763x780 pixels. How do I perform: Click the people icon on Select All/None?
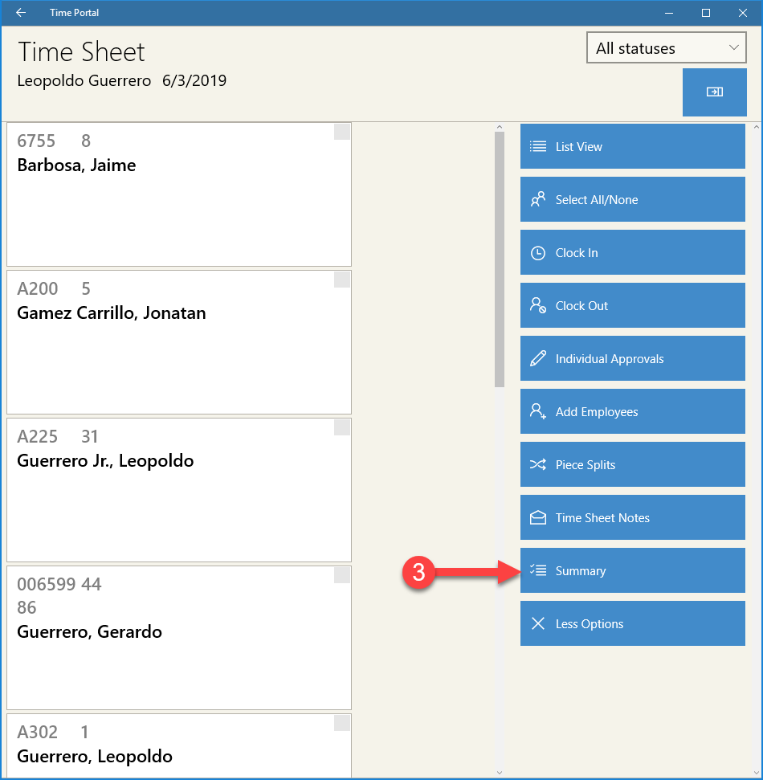click(x=537, y=199)
